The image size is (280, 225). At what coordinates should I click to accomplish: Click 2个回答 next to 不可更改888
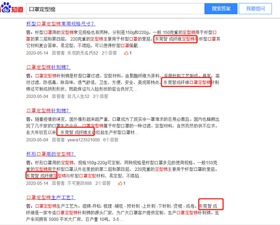pyautogui.click(x=105, y=183)
